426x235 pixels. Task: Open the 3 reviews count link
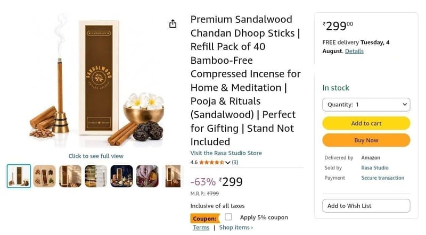[235, 162]
